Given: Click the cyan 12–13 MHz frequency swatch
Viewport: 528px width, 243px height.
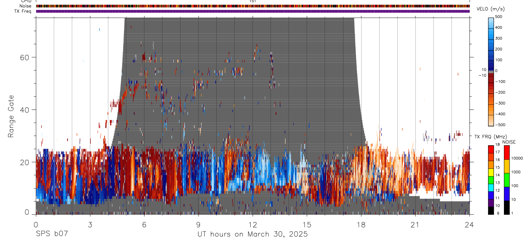Looking at the screenshot, I should tap(491, 187).
